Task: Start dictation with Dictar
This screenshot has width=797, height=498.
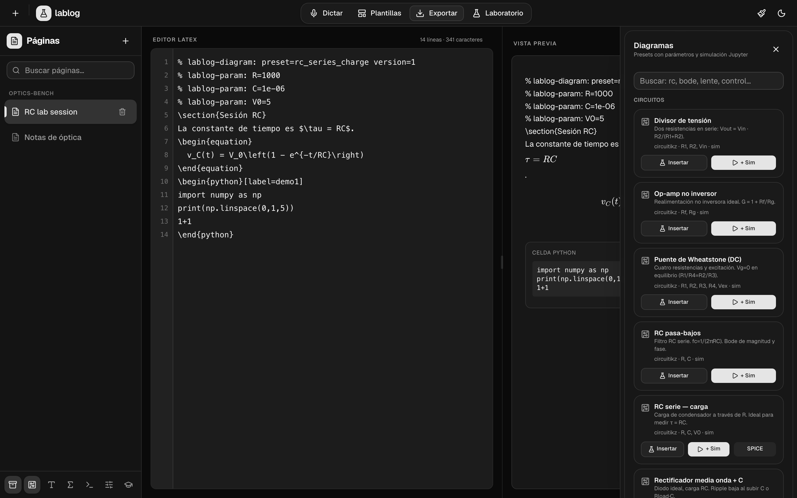Action: 326,13
